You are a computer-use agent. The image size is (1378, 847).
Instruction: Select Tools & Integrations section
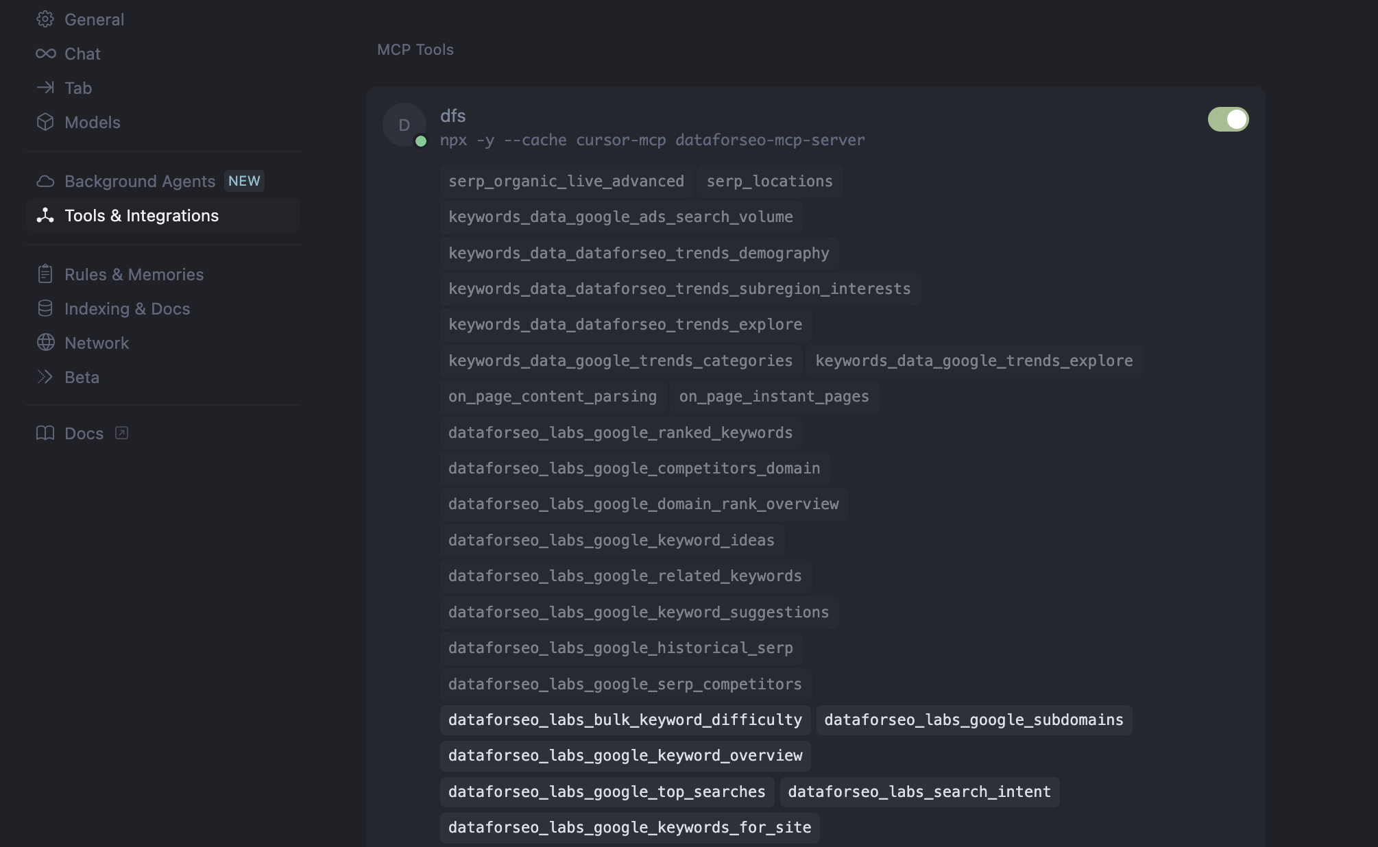(x=163, y=215)
